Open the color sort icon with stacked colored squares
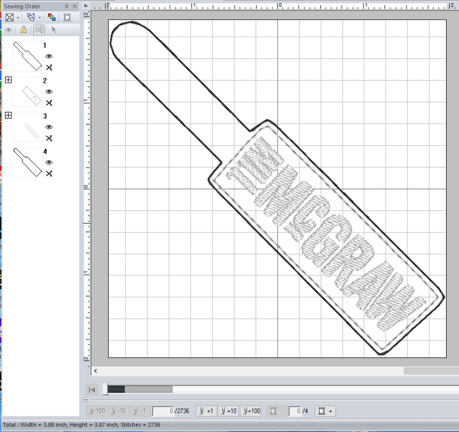 (52, 17)
